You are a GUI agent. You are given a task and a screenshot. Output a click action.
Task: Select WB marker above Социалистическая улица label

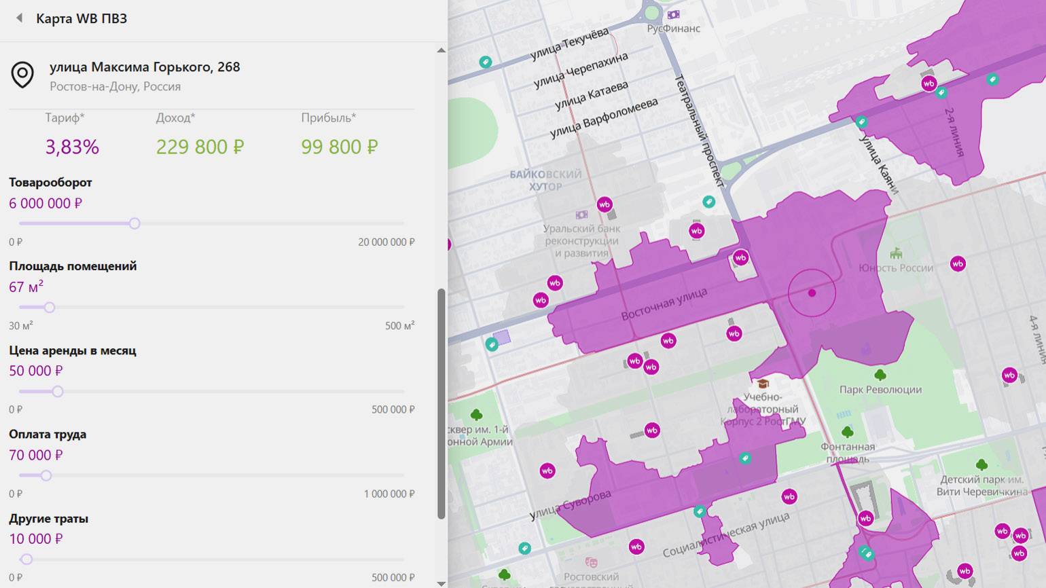[x=789, y=496]
